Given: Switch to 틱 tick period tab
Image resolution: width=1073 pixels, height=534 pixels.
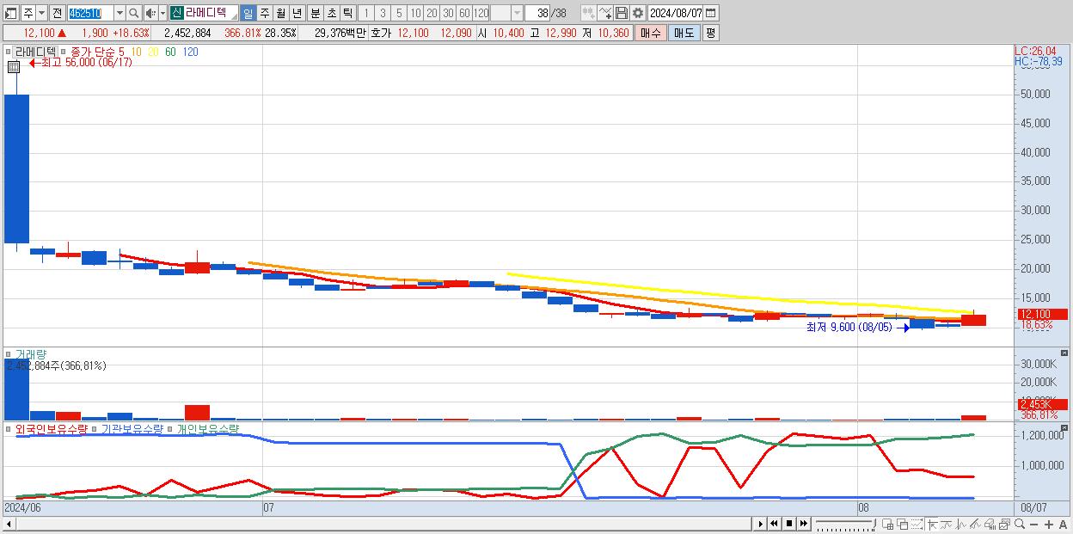Looking at the screenshot, I should (x=347, y=13).
